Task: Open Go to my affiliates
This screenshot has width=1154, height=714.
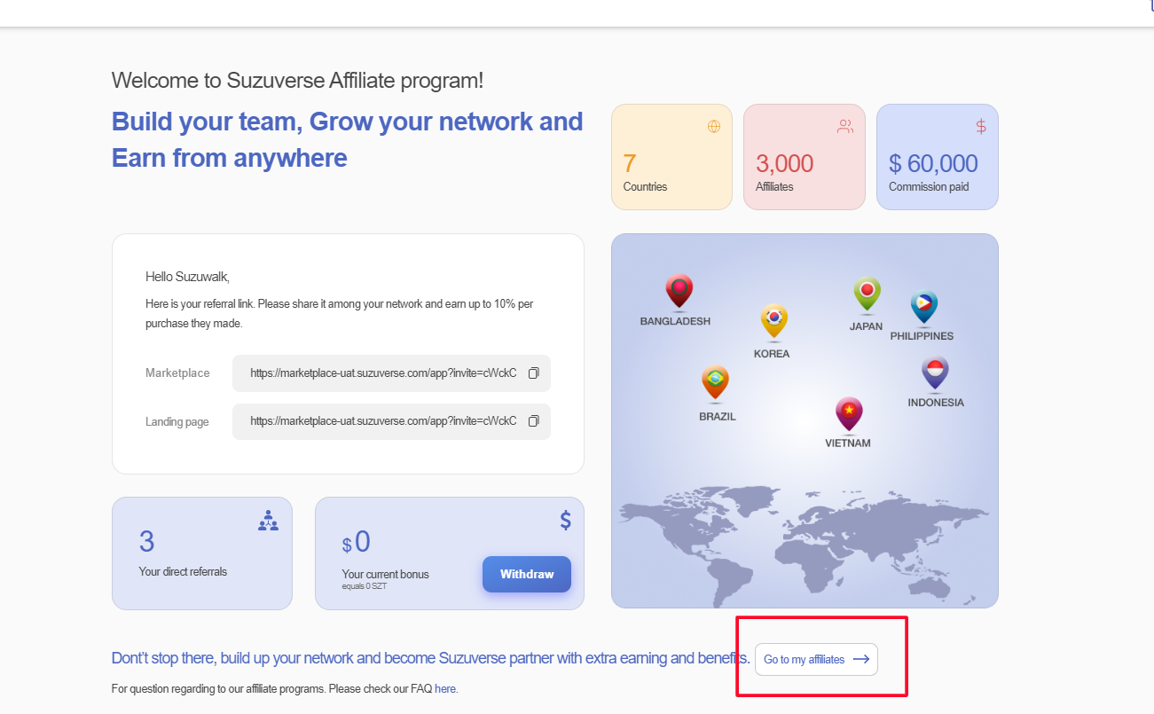Action: click(816, 659)
